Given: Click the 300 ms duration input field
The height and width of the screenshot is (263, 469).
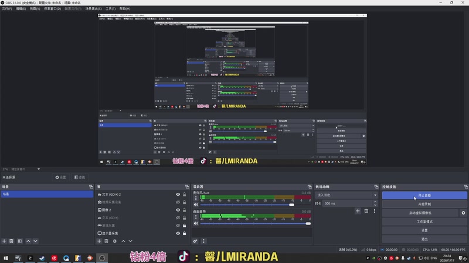Looking at the screenshot, I should click(347, 203).
